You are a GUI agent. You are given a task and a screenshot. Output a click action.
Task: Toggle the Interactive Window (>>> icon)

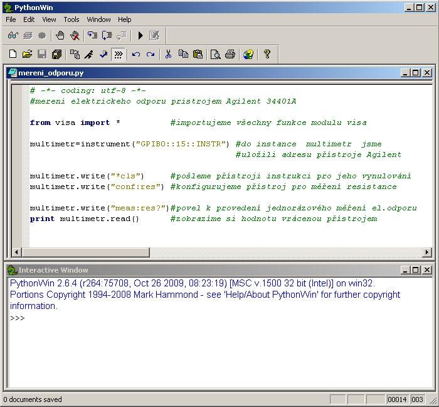118,54
